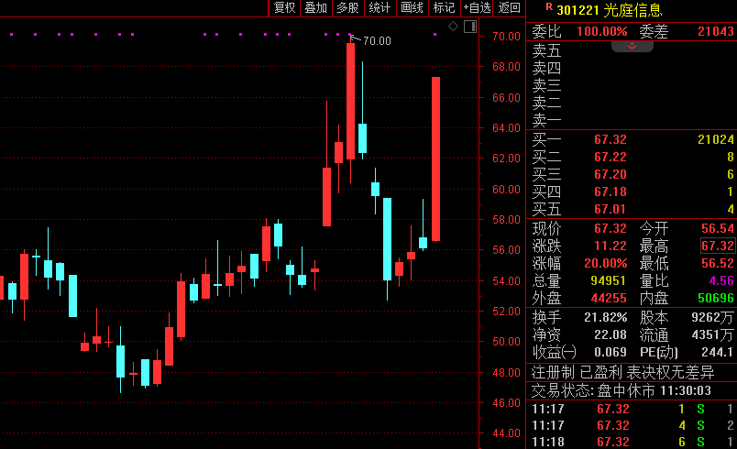Activate the 画线 drawing tool
The image size is (737, 449).
412,8
